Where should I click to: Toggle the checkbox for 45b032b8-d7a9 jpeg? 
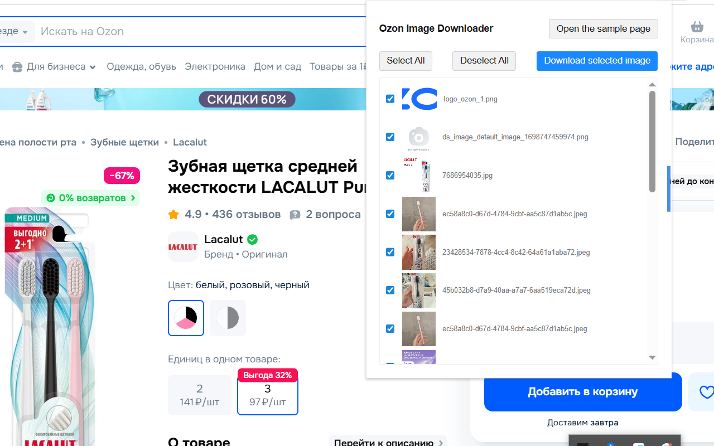point(390,290)
